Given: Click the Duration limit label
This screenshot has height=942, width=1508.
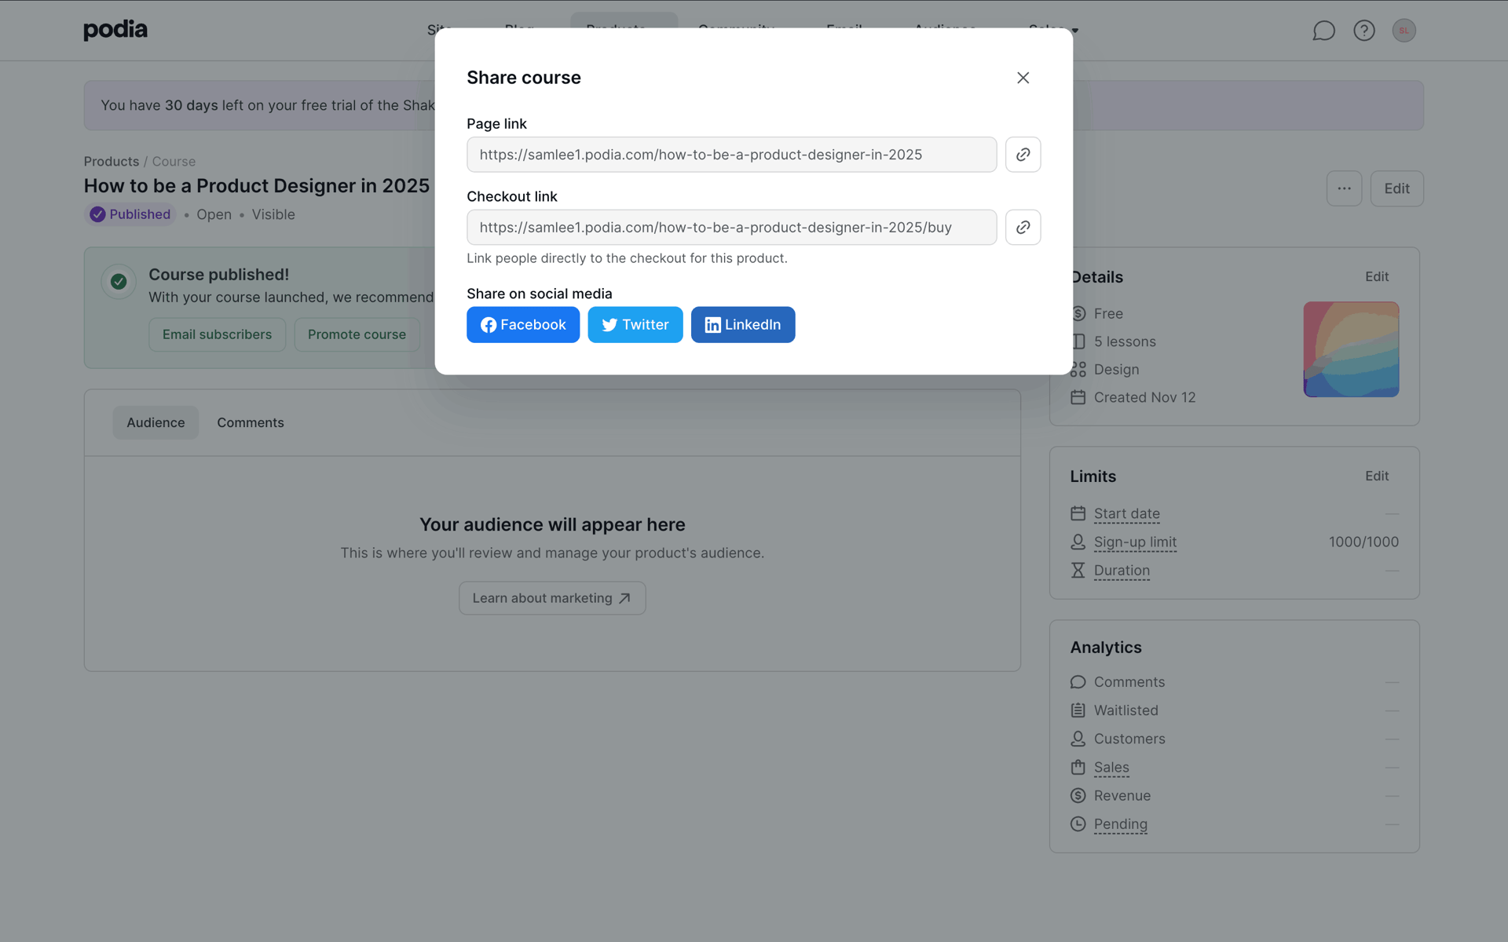Looking at the screenshot, I should coord(1122,571).
